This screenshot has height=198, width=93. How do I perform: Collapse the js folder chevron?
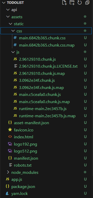coord(13,52)
